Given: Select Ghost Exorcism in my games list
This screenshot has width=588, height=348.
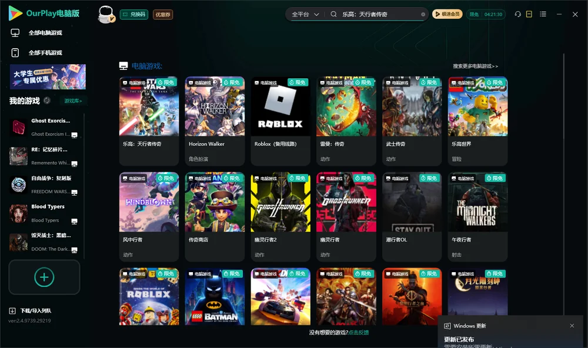Looking at the screenshot, I should point(44,128).
